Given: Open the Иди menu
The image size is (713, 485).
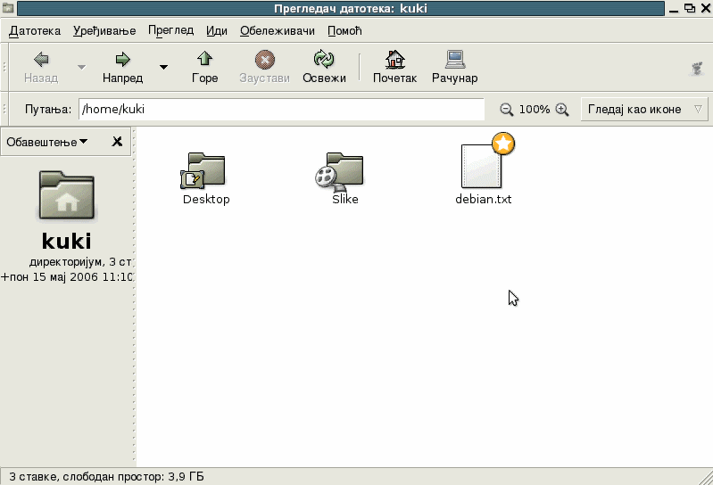Looking at the screenshot, I should tap(217, 31).
